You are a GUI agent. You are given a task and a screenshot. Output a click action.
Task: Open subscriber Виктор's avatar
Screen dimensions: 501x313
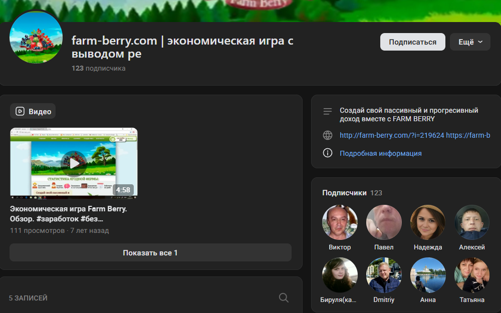click(x=340, y=222)
